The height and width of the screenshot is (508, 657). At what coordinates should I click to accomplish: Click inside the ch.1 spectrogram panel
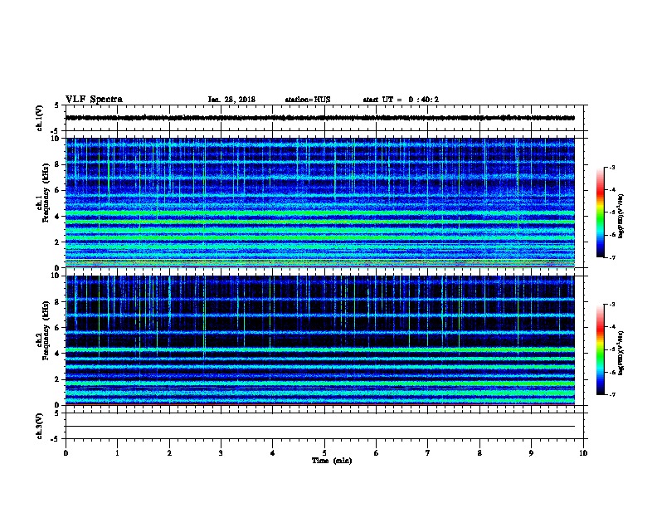point(320,203)
